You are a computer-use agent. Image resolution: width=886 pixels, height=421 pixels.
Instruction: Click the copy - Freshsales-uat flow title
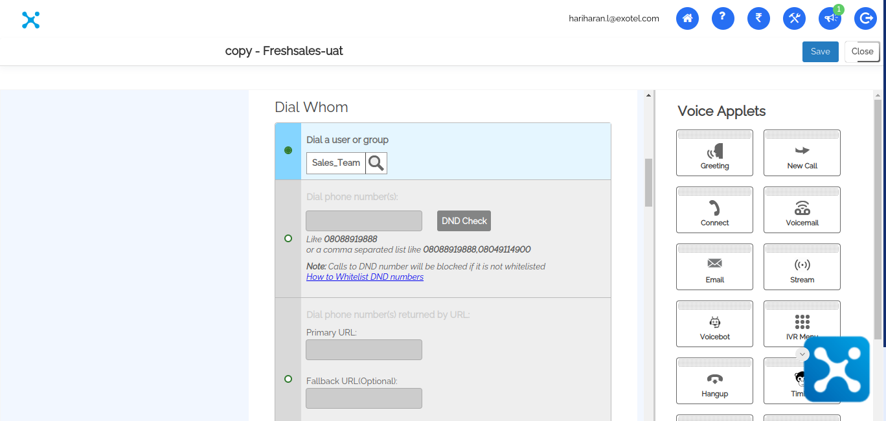click(x=284, y=51)
